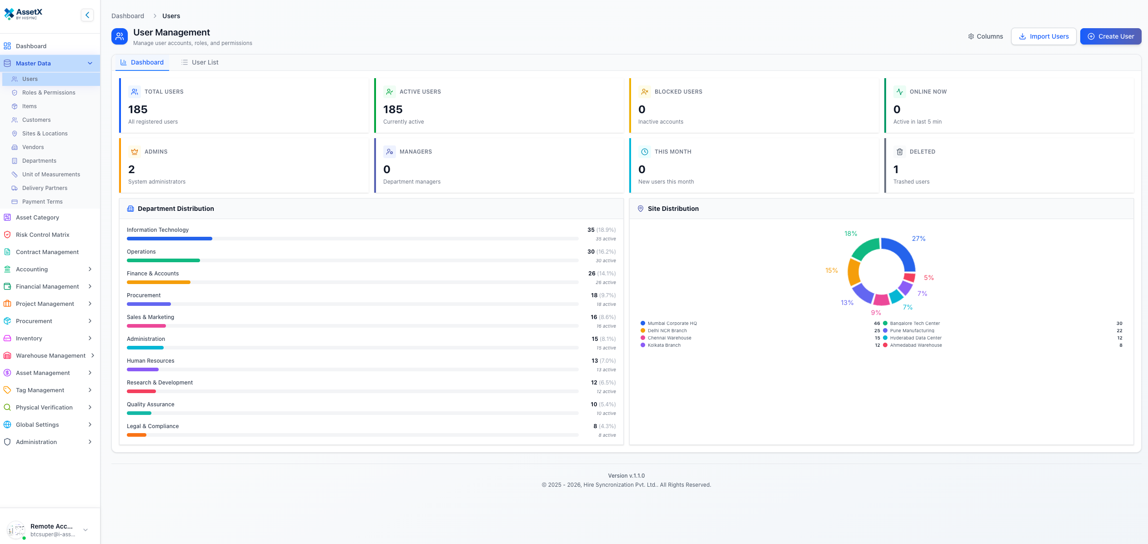1148x544 pixels.
Task: Open Roles & Permissions from Master Data
Action: 49,92
